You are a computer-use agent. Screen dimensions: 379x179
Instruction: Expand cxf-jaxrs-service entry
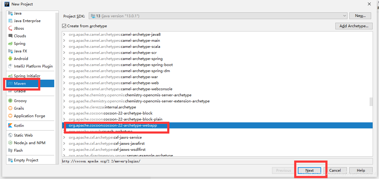click(64, 138)
